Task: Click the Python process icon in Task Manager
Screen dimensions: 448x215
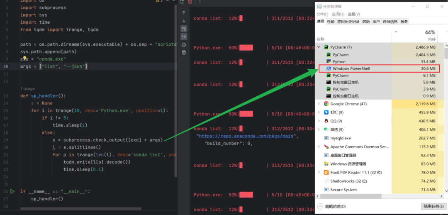Action: [329, 61]
